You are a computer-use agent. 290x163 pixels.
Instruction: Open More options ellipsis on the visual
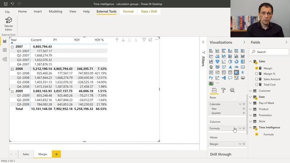click(157, 40)
